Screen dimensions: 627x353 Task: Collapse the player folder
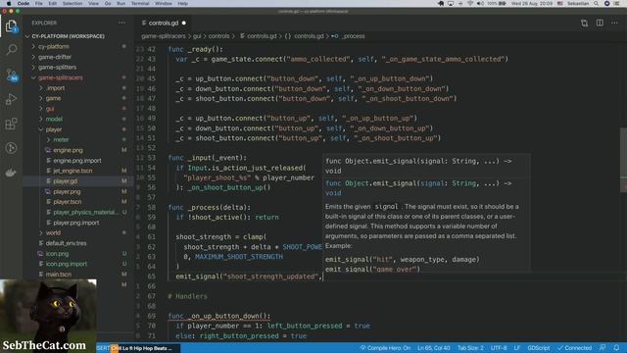pyautogui.click(x=54, y=129)
